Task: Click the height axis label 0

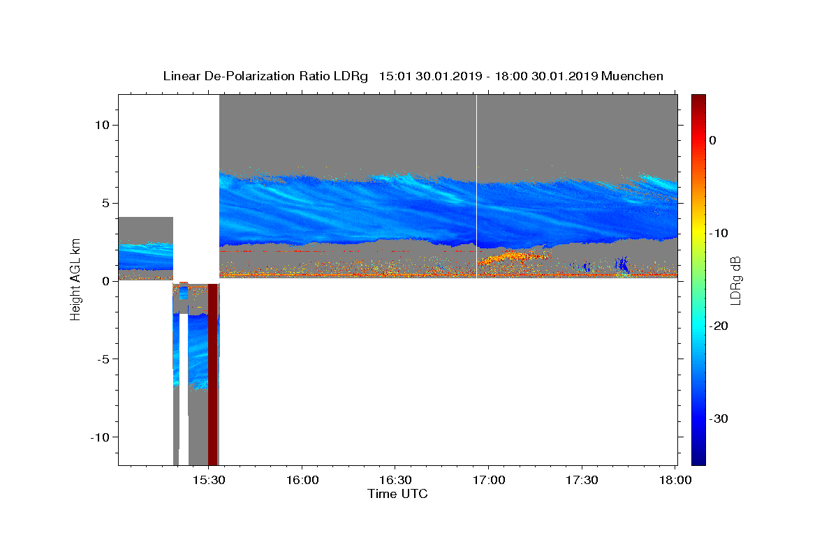Action: (x=108, y=280)
